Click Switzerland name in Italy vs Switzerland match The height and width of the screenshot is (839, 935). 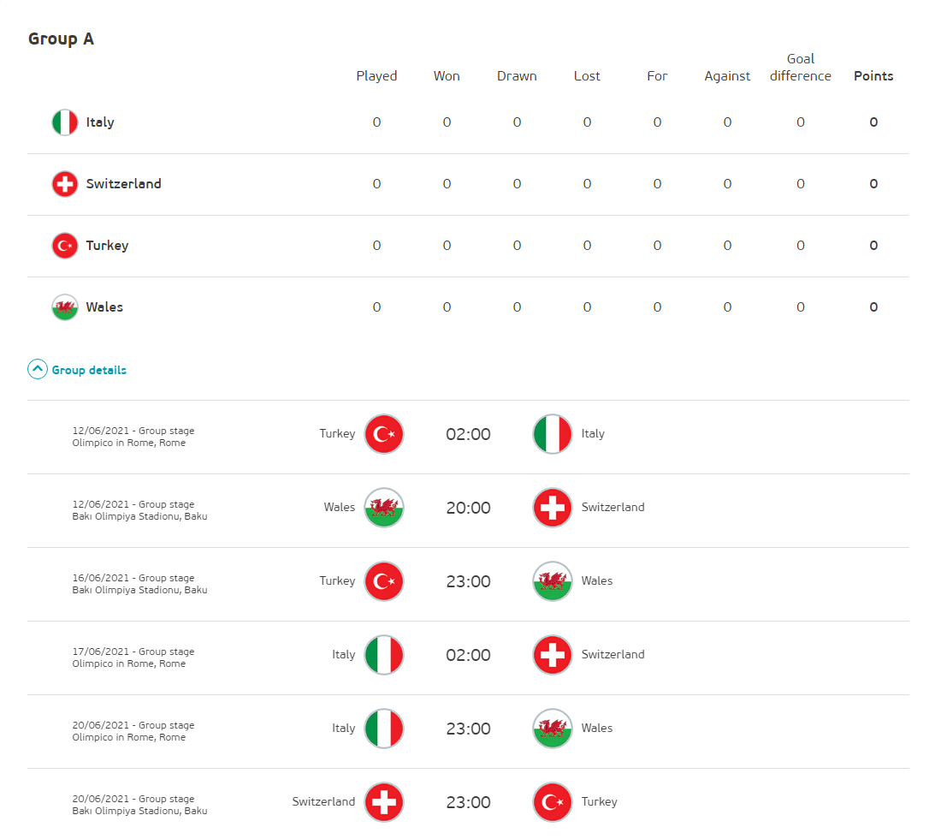click(x=612, y=655)
